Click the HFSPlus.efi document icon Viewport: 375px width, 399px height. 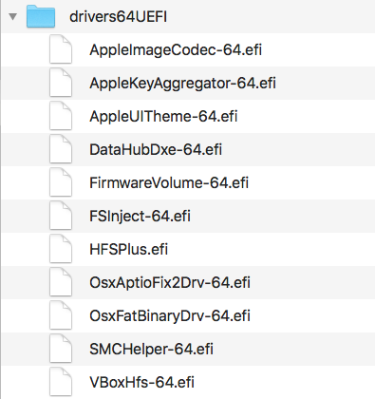coord(61,249)
